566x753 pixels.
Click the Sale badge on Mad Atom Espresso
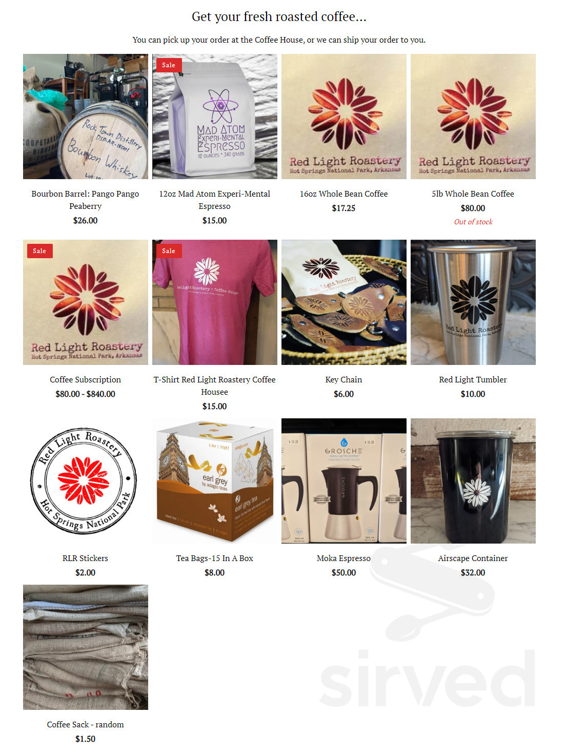coord(169,65)
